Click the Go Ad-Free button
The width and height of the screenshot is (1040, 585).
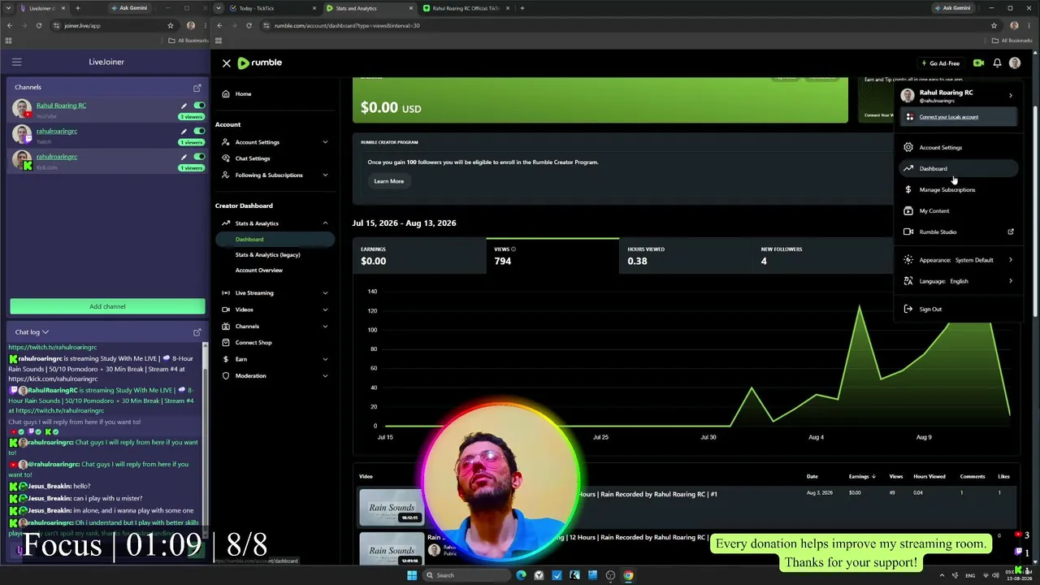coord(940,63)
